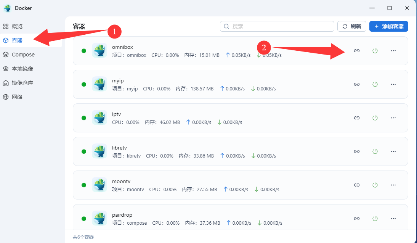
Task: Toggle power for the libretv container
Action: pos(375,151)
